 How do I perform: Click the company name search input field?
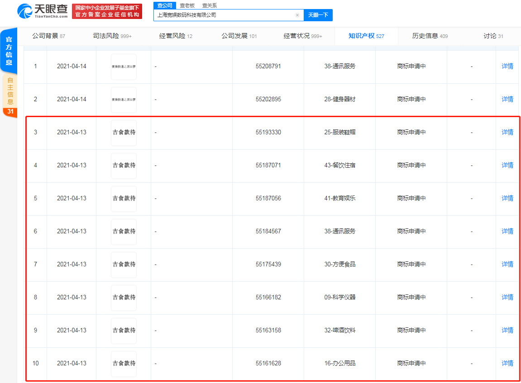point(225,15)
